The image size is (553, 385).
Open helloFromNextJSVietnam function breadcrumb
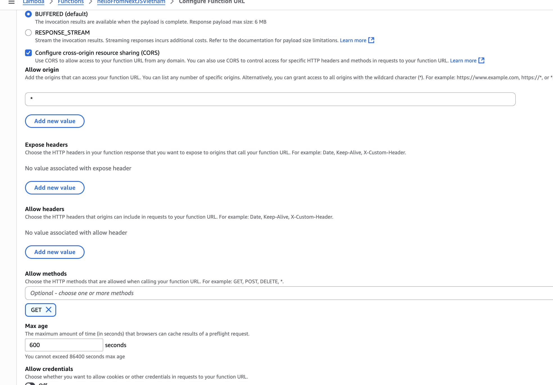click(131, 2)
